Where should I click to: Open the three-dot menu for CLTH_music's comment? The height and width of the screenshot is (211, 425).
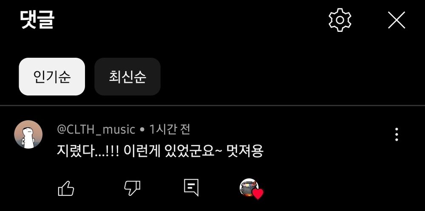[x=397, y=134]
